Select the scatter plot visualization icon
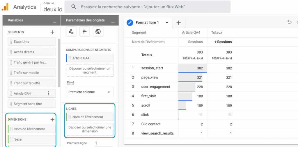Viewport: 298px width, 147px height. point(71,31)
